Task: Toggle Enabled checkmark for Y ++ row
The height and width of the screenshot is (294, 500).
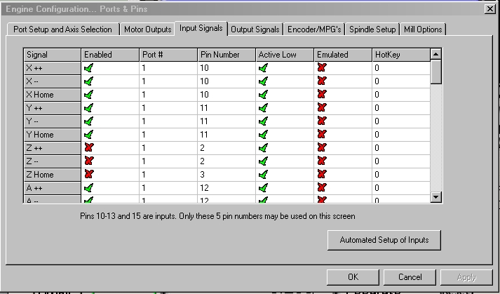Action: tap(88, 108)
